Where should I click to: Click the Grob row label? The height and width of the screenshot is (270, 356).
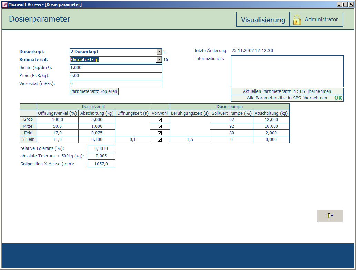point(28,120)
